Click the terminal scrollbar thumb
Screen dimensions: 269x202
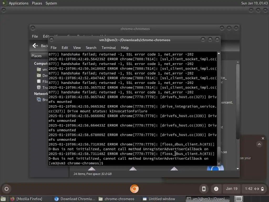219,154
